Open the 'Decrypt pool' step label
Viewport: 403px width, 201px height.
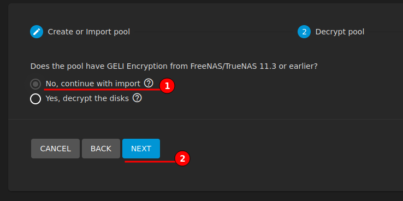340,32
